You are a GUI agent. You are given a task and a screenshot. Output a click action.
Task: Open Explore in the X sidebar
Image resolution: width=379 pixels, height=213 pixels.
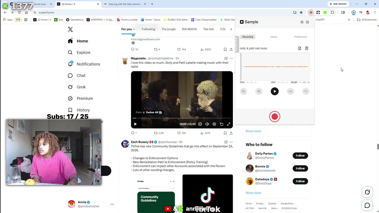click(x=79, y=52)
